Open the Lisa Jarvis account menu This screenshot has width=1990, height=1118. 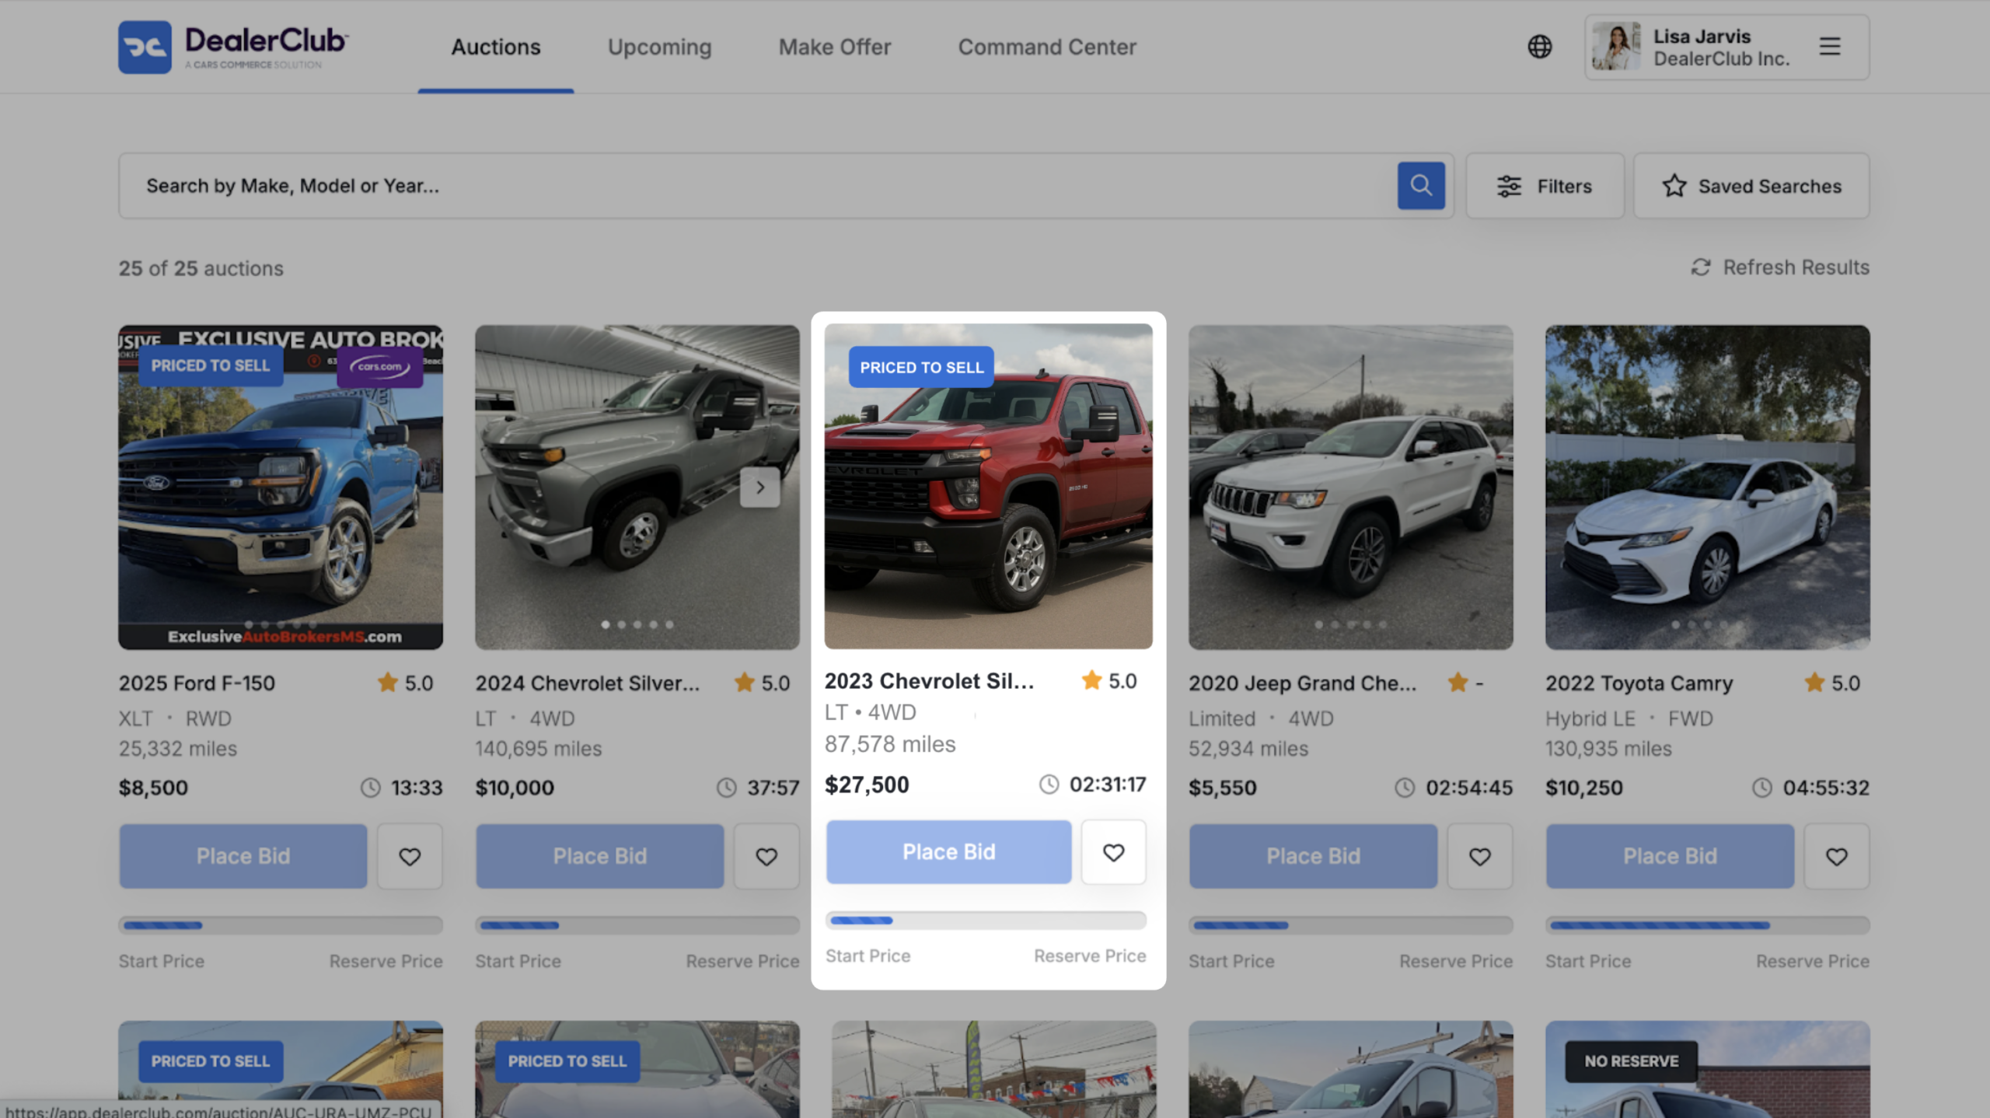(x=1727, y=47)
